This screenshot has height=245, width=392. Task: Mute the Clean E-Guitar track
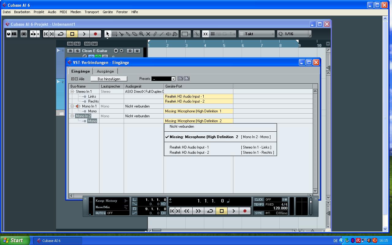click(70, 51)
